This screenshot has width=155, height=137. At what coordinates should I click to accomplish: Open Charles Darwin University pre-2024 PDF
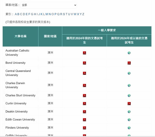(x=84, y=85)
